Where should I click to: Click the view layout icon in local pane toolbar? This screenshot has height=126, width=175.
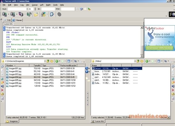(x=69, y=61)
